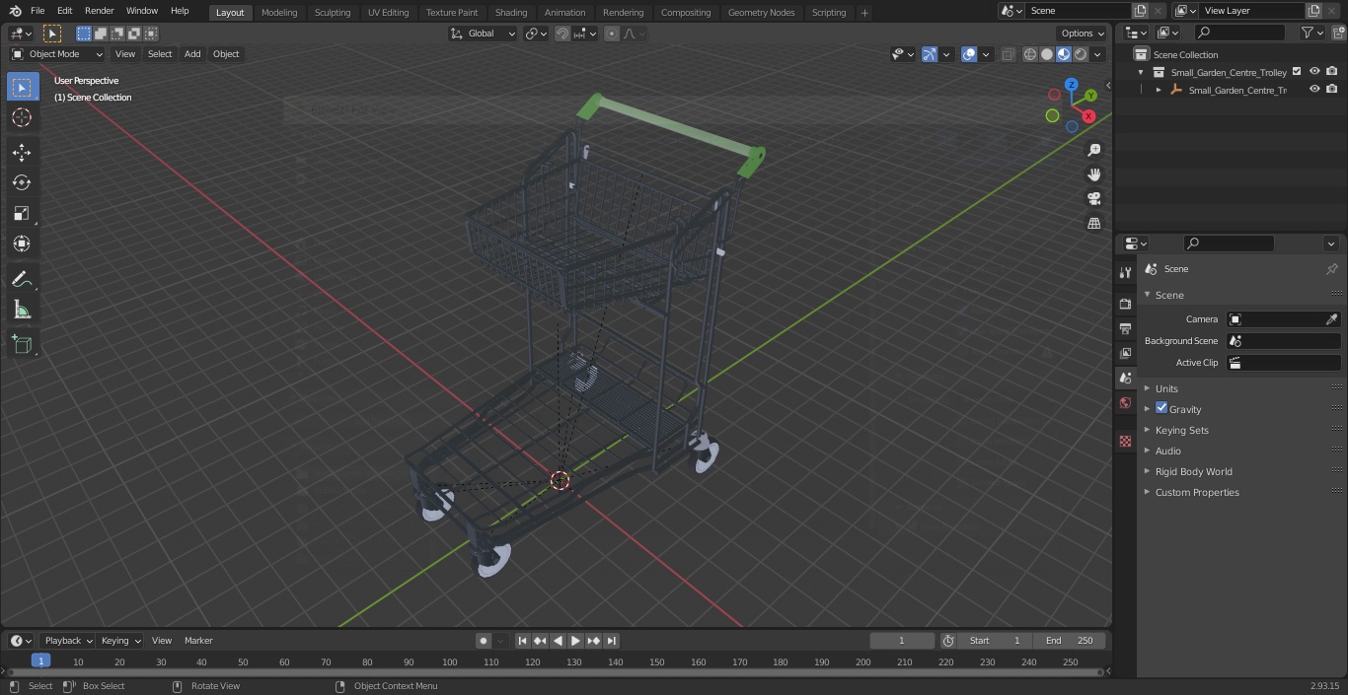
Task: Open the Keying dropdown
Action: (x=120, y=641)
